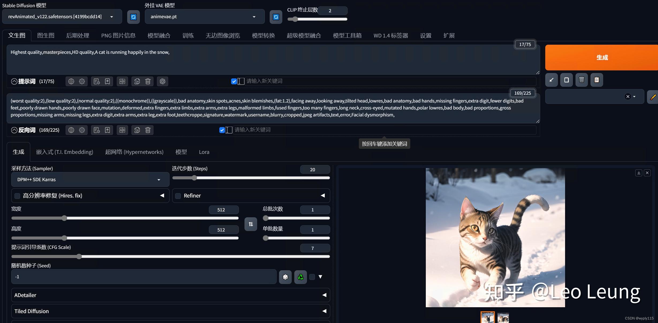Viewport: 658px width, 323px height.
Task: Click the orange 生成 generate button
Action: pos(601,58)
